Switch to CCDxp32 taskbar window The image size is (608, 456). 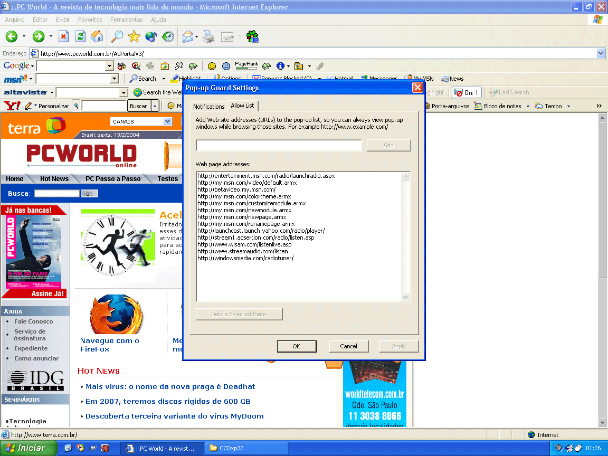click(x=246, y=448)
